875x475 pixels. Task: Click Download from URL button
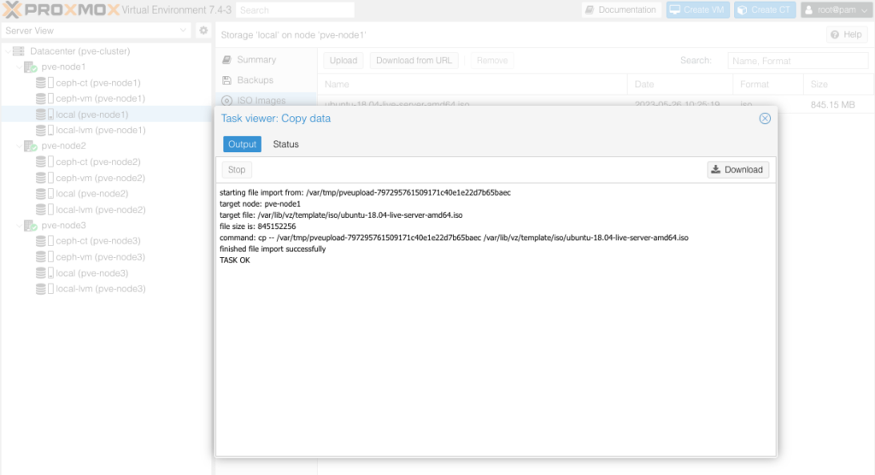pos(414,61)
